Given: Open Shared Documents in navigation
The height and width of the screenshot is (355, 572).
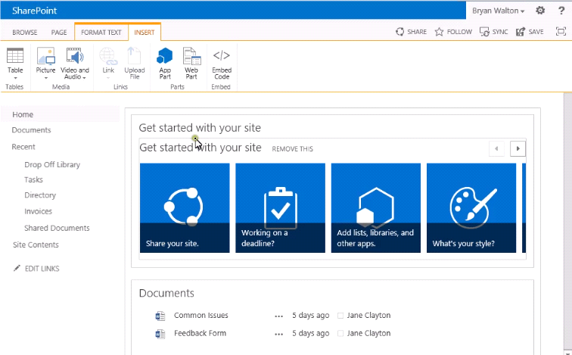Looking at the screenshot, I should (x=57, y=228).
